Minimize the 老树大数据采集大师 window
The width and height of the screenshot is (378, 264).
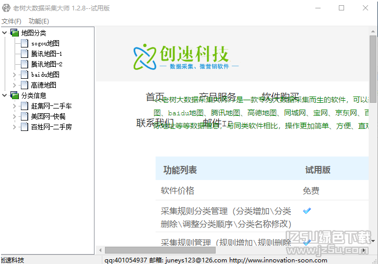[318, 8]
